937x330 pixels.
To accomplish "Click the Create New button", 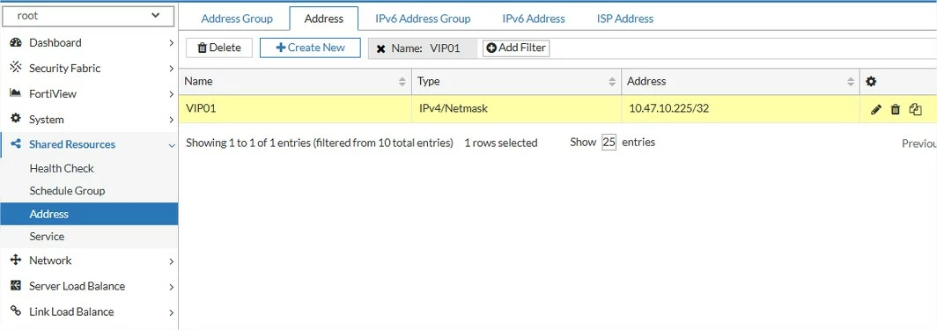I will [310, 48].
